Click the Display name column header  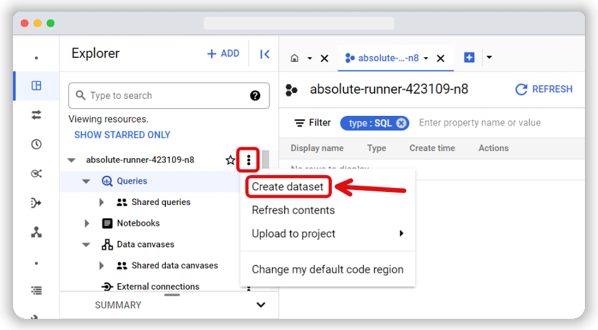[x=317, y=148]
